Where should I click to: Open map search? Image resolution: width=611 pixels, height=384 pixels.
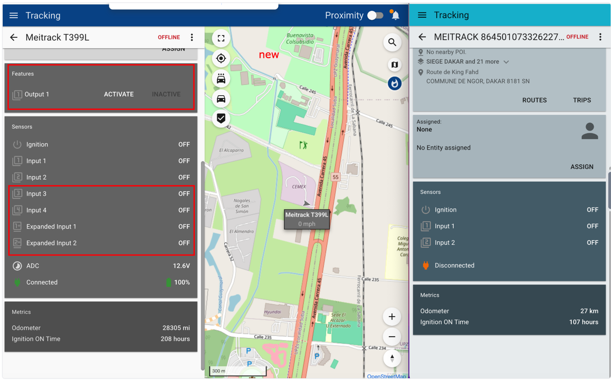(x=392, y=42)
